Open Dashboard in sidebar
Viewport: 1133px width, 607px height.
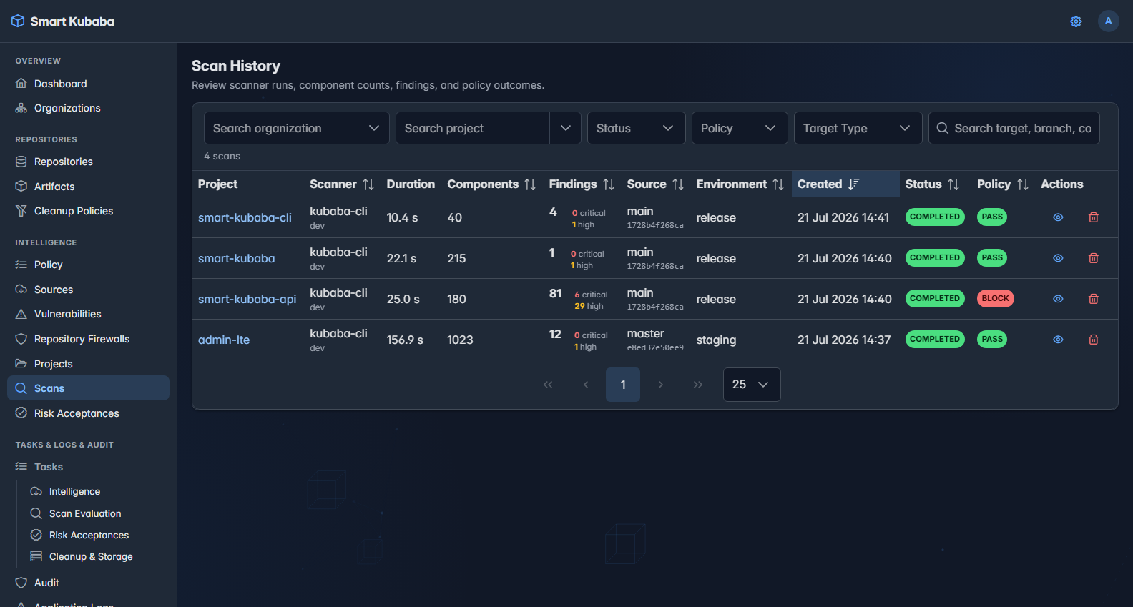[x=88, y=84]
